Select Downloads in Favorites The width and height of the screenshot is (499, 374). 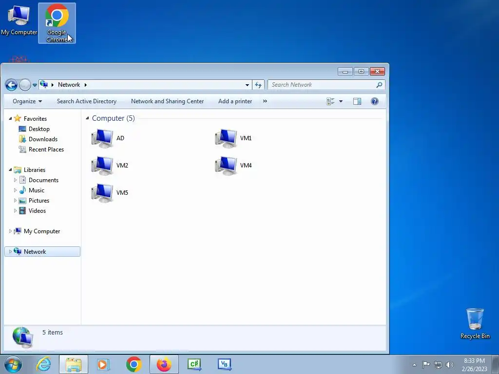click(43, 139)
